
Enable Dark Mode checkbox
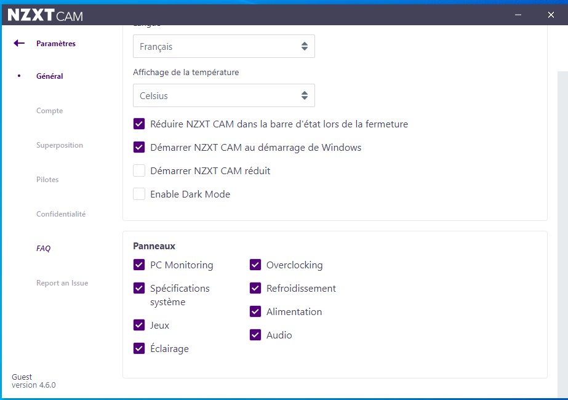pyautogui.click(x=139, y=194)
